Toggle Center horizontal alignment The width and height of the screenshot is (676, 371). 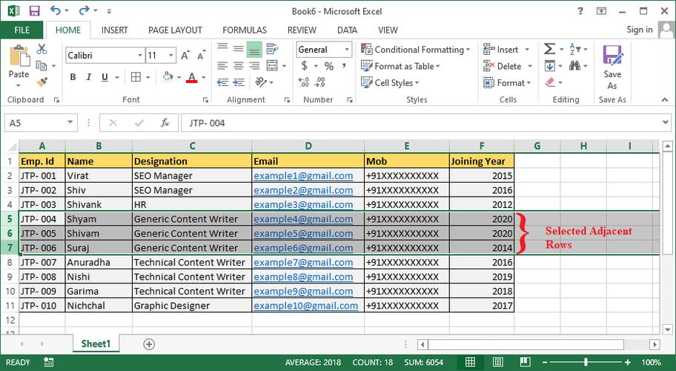point(239,65)
